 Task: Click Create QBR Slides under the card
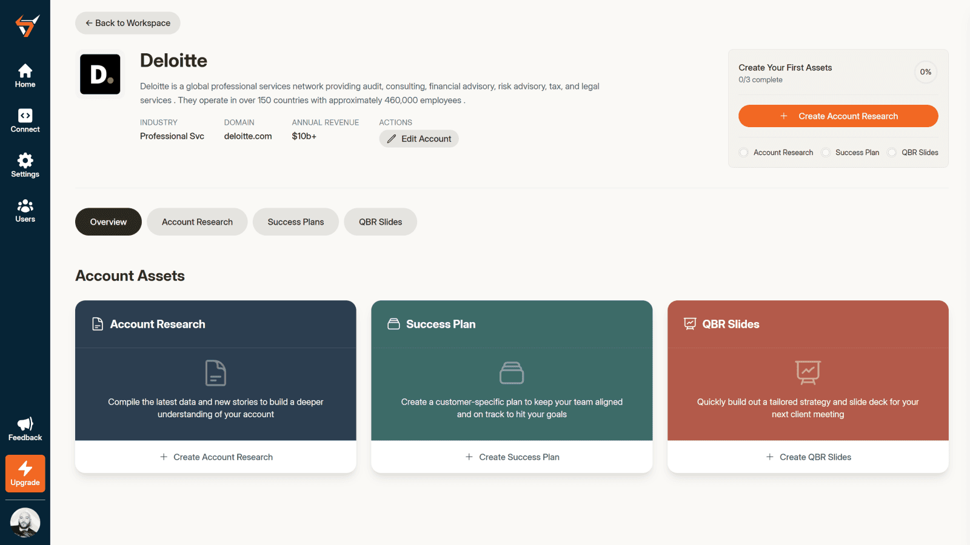808,457
